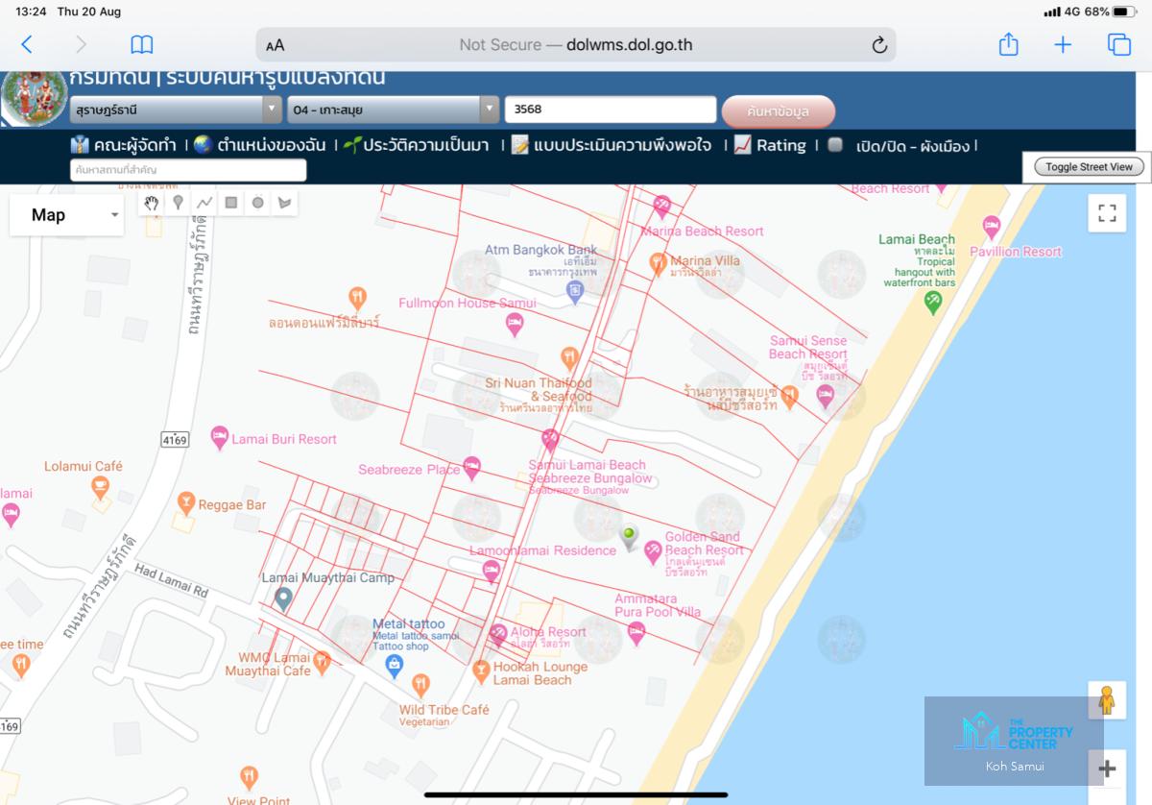Open the Safari share sheet
Screen dimensions: 1152x805
tap(1008, 44)
